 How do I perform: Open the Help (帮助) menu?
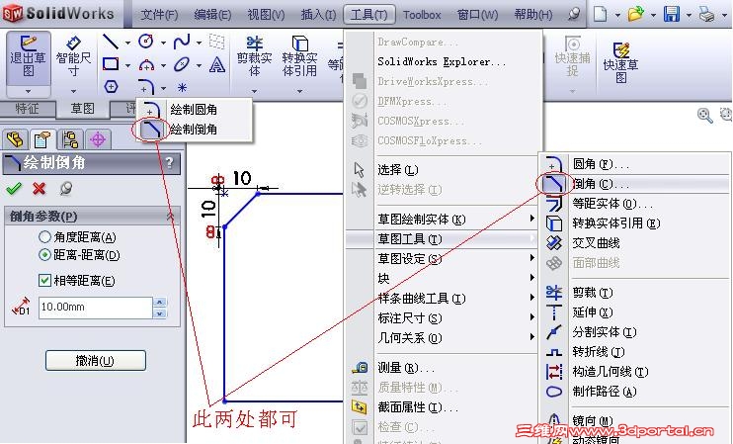point(533,15)
